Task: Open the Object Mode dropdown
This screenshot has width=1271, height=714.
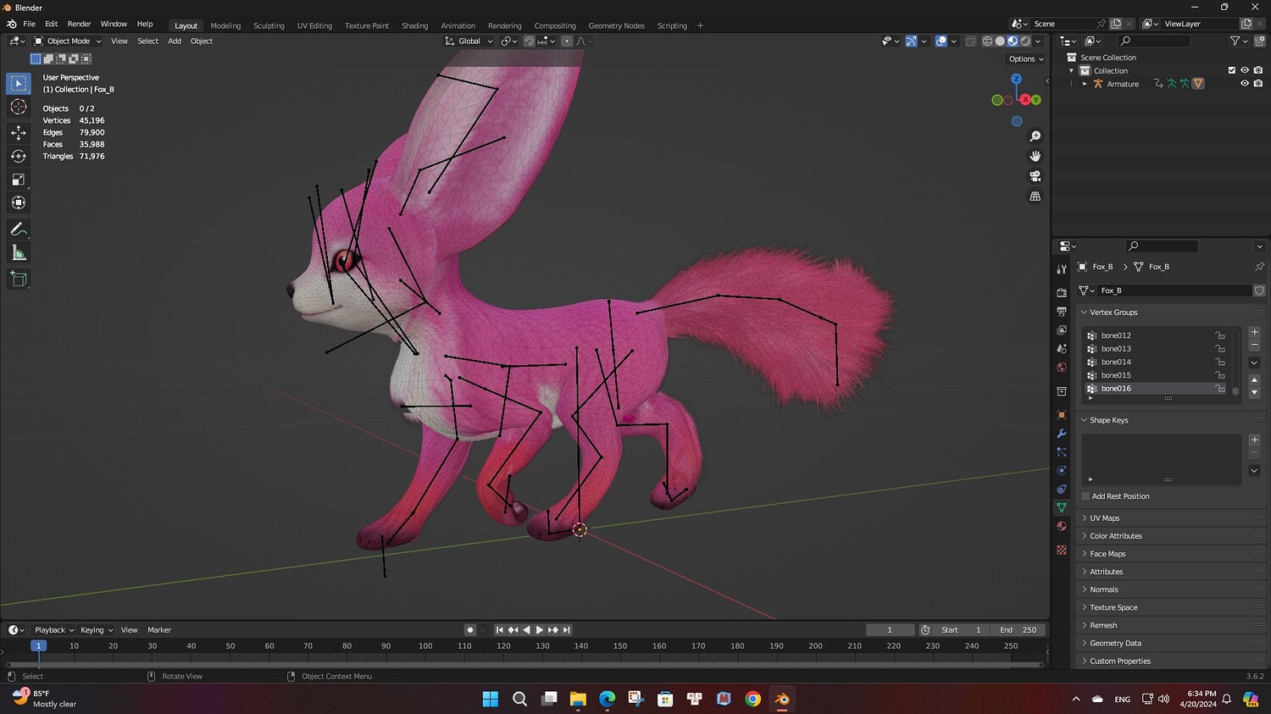Action: tap(67, 41)
